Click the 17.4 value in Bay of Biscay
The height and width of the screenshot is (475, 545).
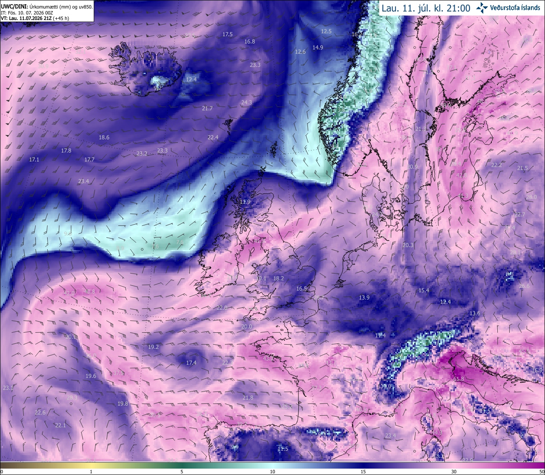pos(191,363)
